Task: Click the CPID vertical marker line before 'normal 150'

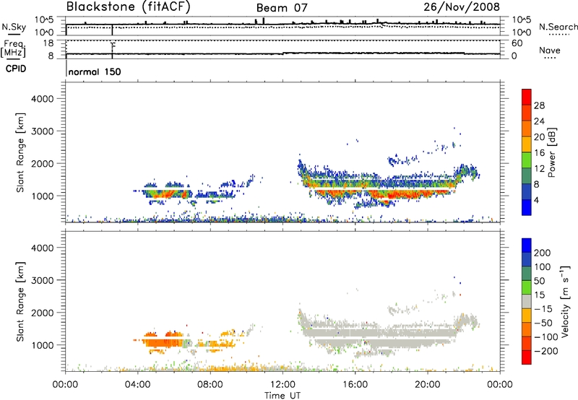Action: tap(66, 69)
